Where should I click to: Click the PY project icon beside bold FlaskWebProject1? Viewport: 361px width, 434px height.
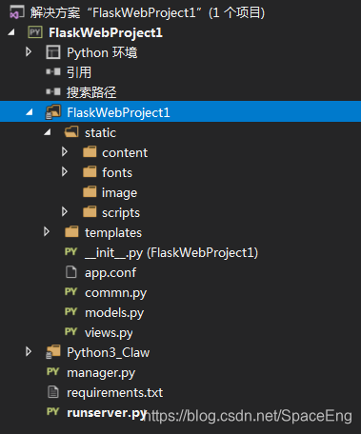35,32
